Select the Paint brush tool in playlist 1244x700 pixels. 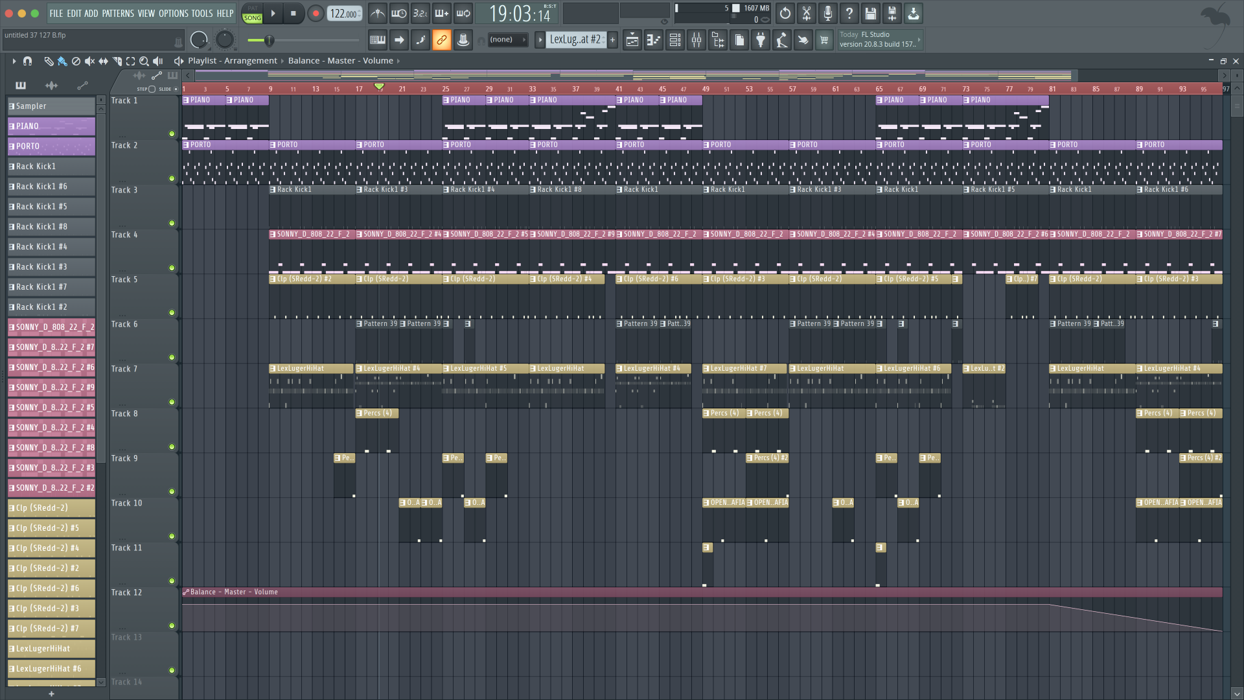(x=62, y=61)
